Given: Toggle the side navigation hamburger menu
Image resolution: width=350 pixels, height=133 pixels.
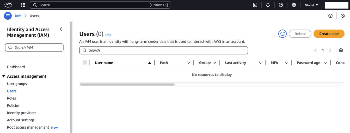Looking at the screenshot, I should pos(8,16).
